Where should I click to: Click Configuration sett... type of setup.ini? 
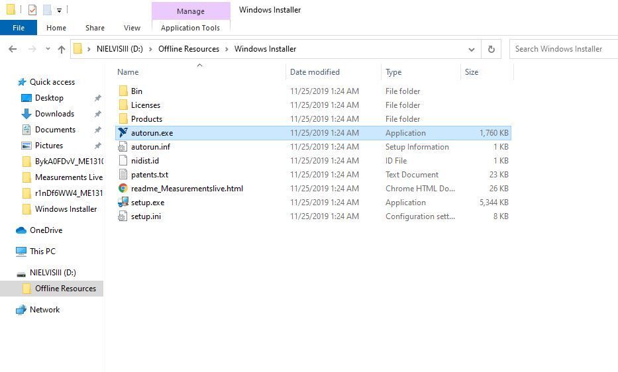(x=420, y=216)
